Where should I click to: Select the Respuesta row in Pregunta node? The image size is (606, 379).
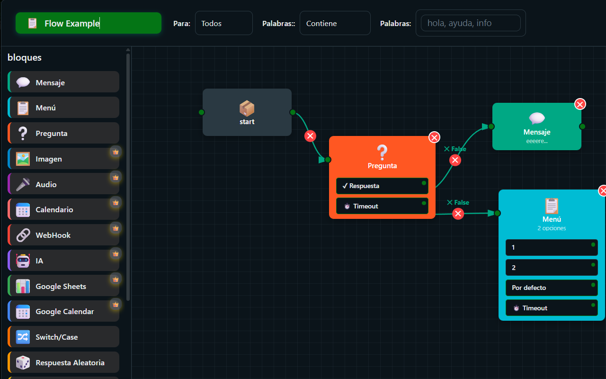click(382, 186)
